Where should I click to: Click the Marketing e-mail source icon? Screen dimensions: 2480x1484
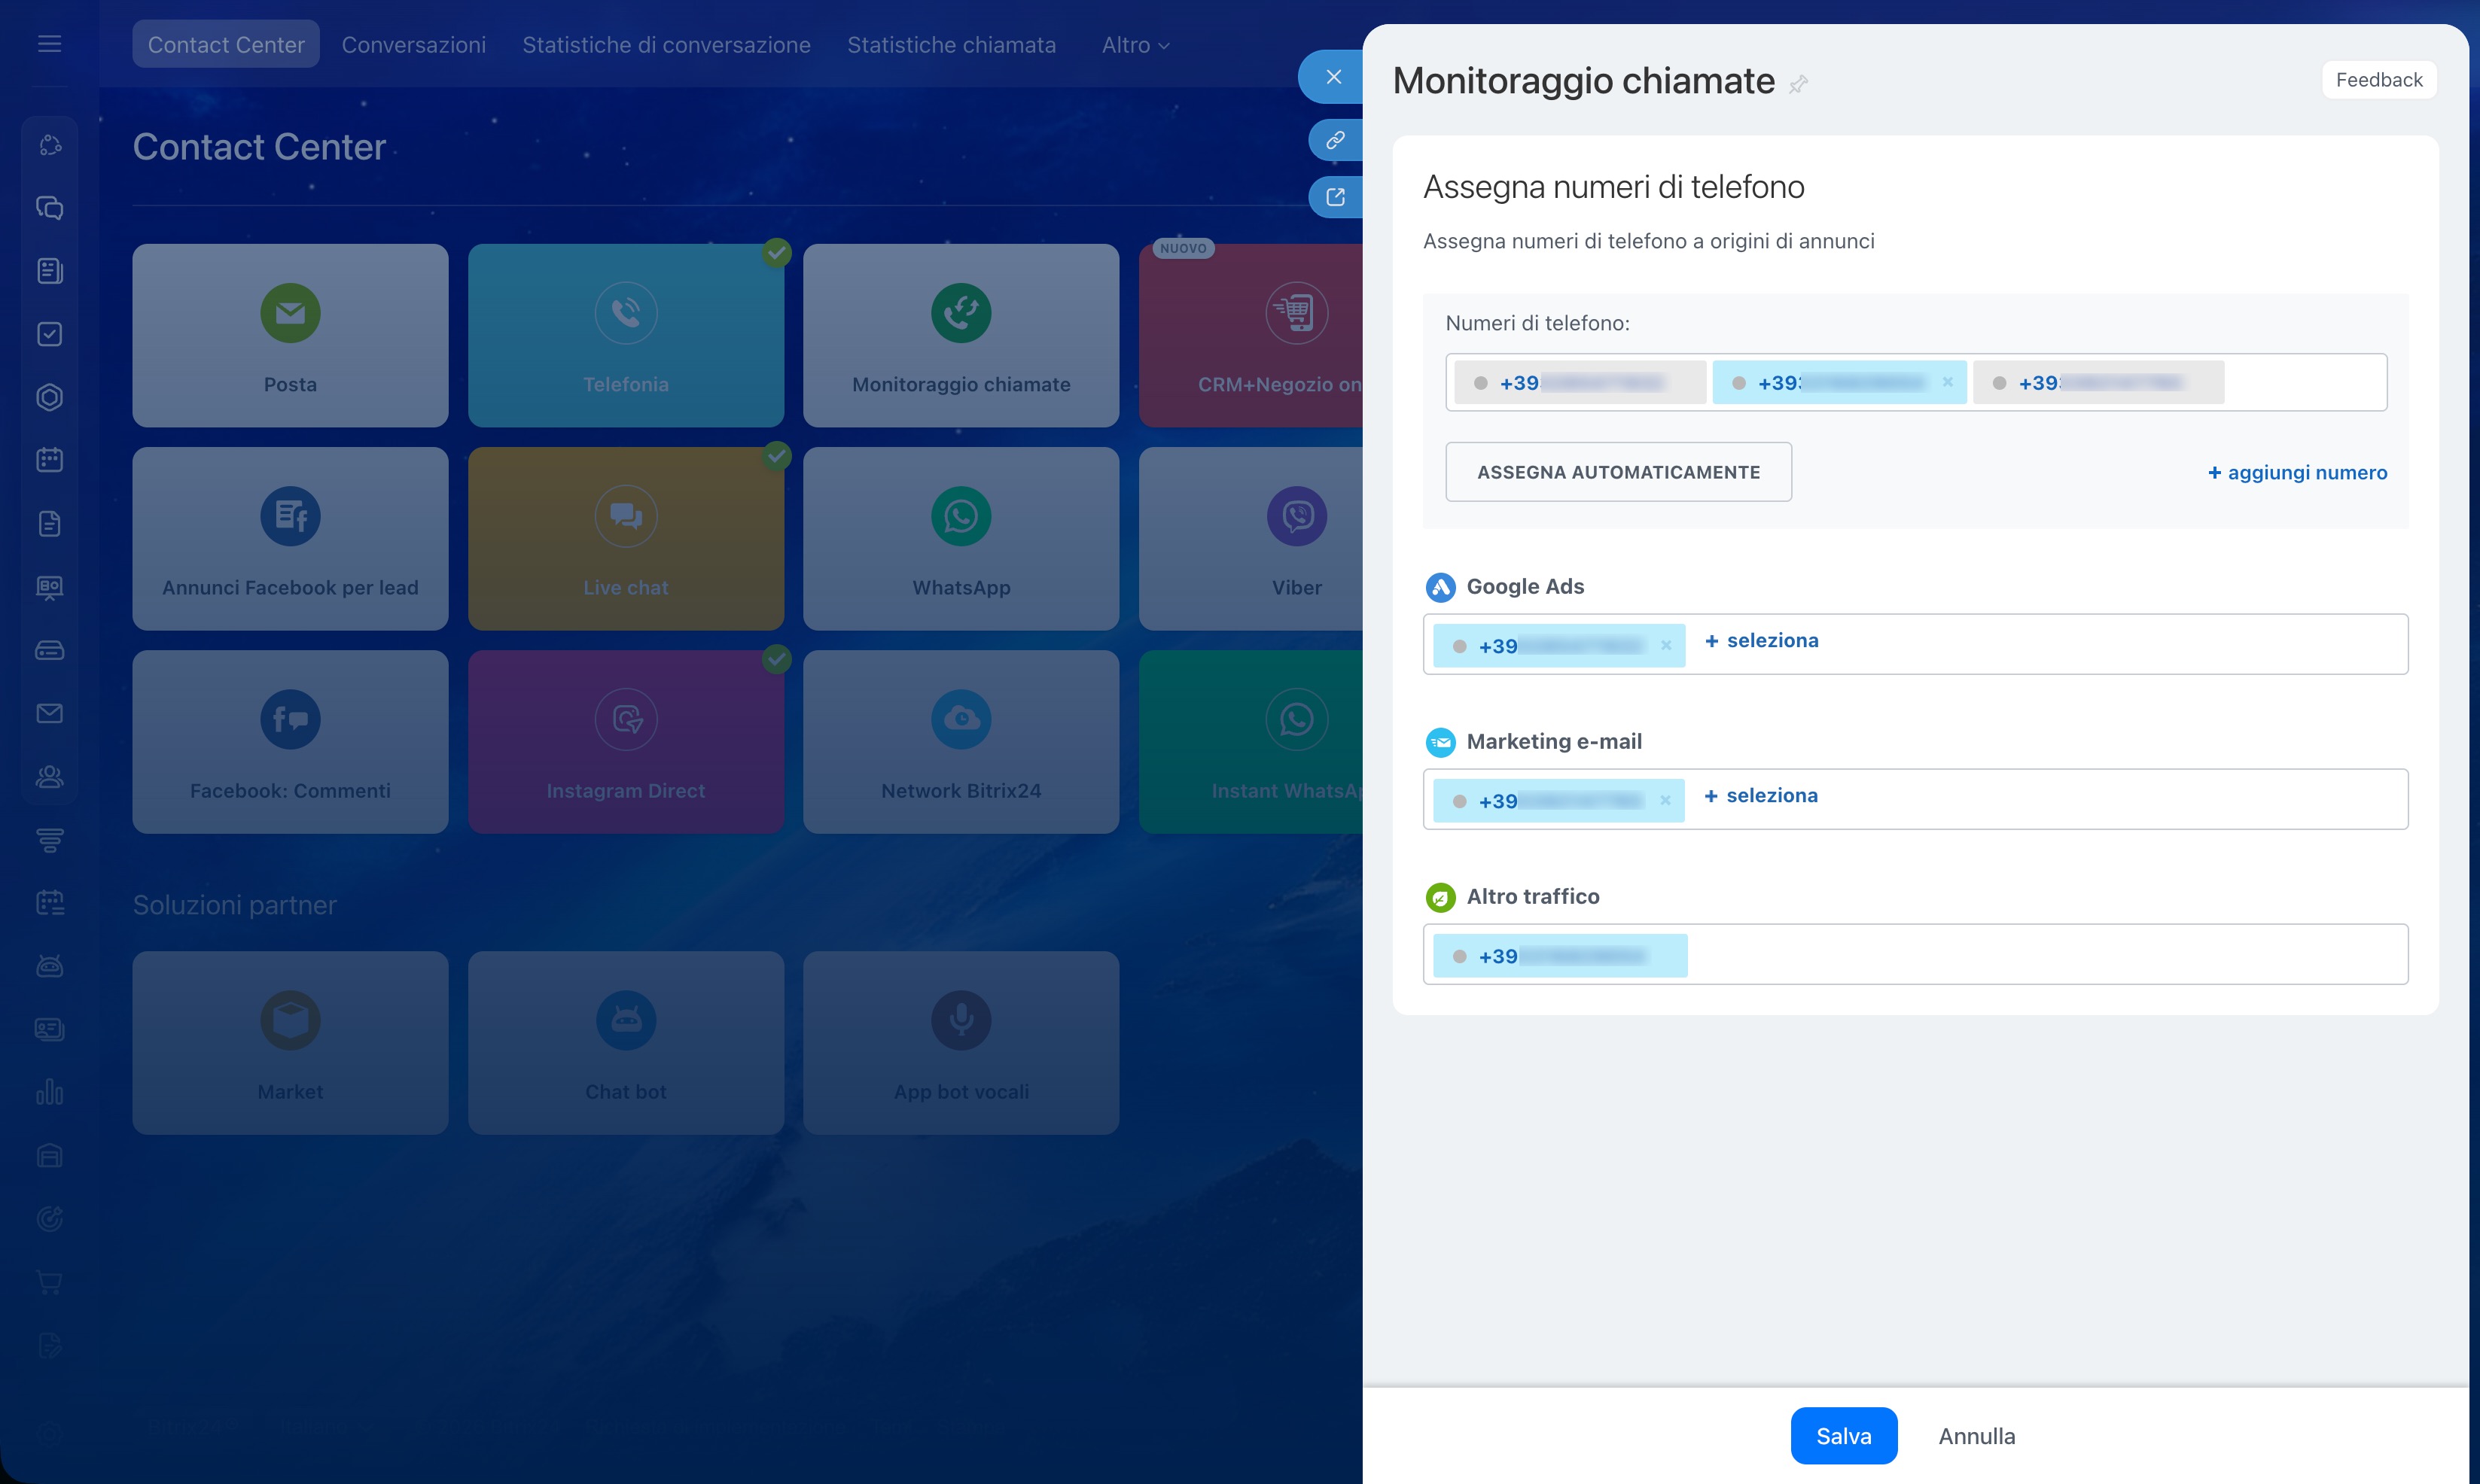click(1440, 742)
